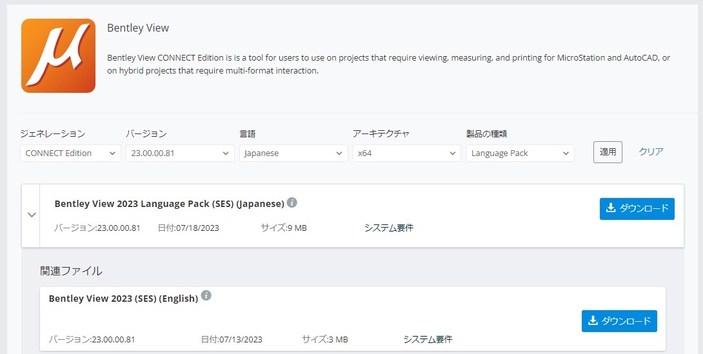Viewport: 703px width, 354px height.
Task: Collapse the Language Pack (Japanese) row chevron
Action: click(x=32, y=215)
